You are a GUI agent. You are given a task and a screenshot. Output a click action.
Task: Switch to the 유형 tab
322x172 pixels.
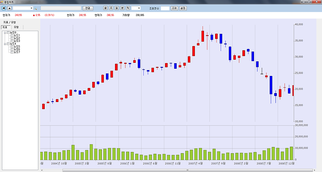pyautogui.click(x=17, y=27)
